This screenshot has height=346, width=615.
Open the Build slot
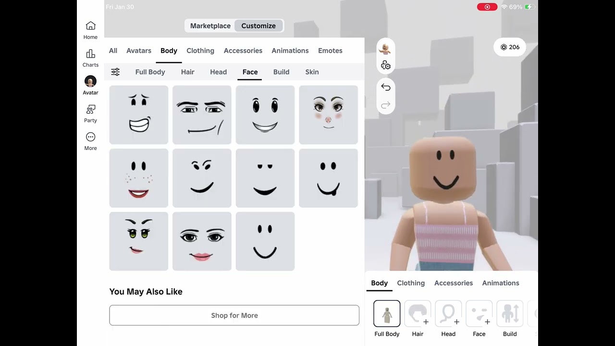(x=510, y=314)
